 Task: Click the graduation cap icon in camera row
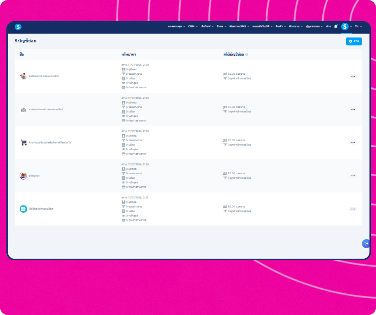tap(123, 116)
